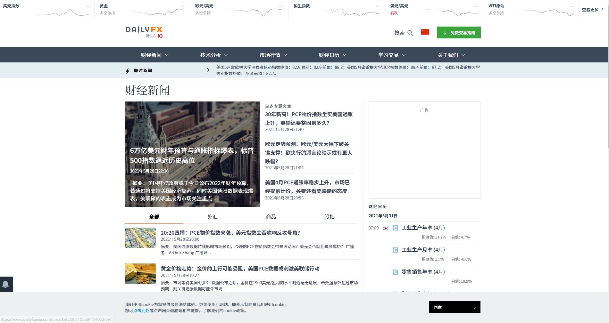This screenshot has width=609, height=323.
Task: Open the gold bars article thumbnail
Action: coord(140,274)
